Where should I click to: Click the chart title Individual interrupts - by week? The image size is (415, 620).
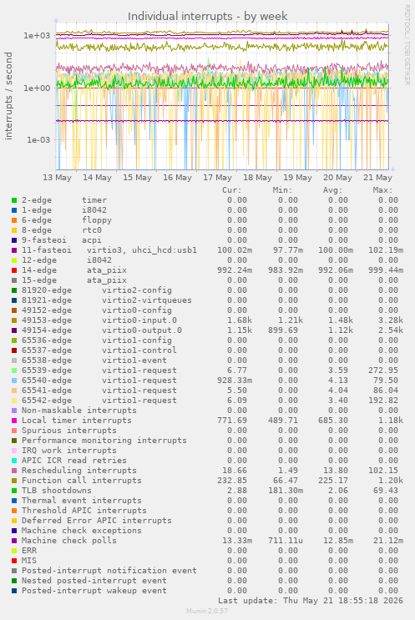207,16
